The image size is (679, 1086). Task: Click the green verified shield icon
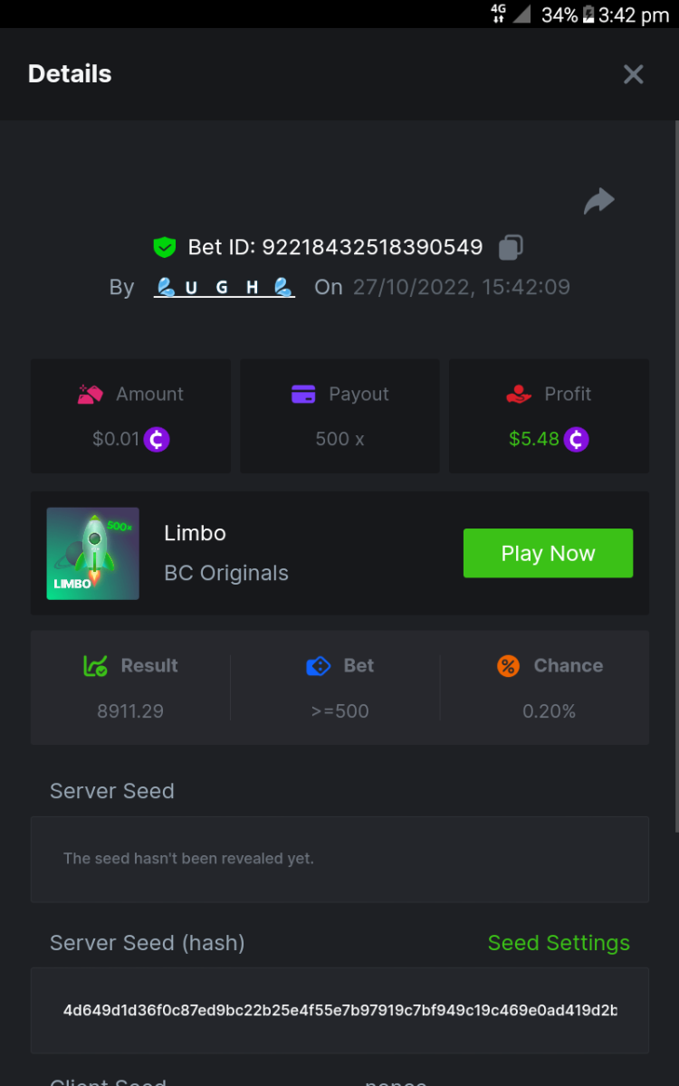click(x=164, y=247)
